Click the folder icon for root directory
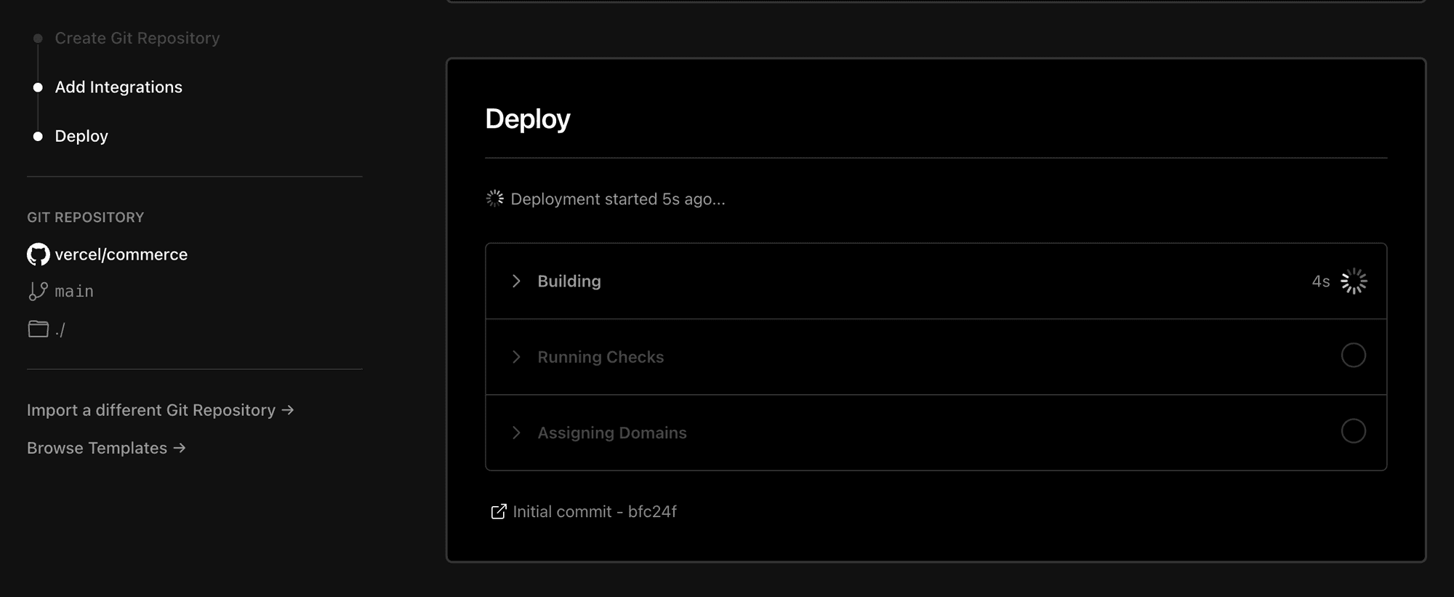 38,329
